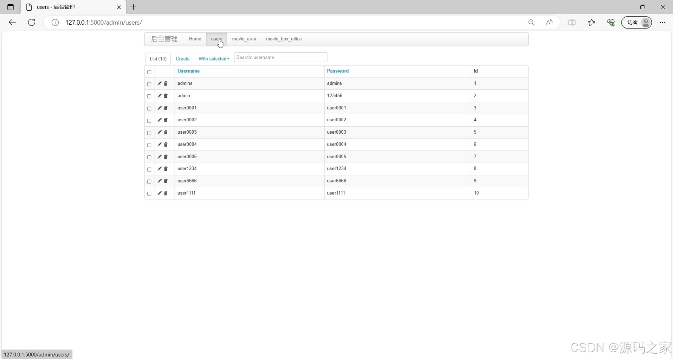The image size is (673, 359).
Task: Edit the user0003 record via pencil icon
Action: pos(159,132)
